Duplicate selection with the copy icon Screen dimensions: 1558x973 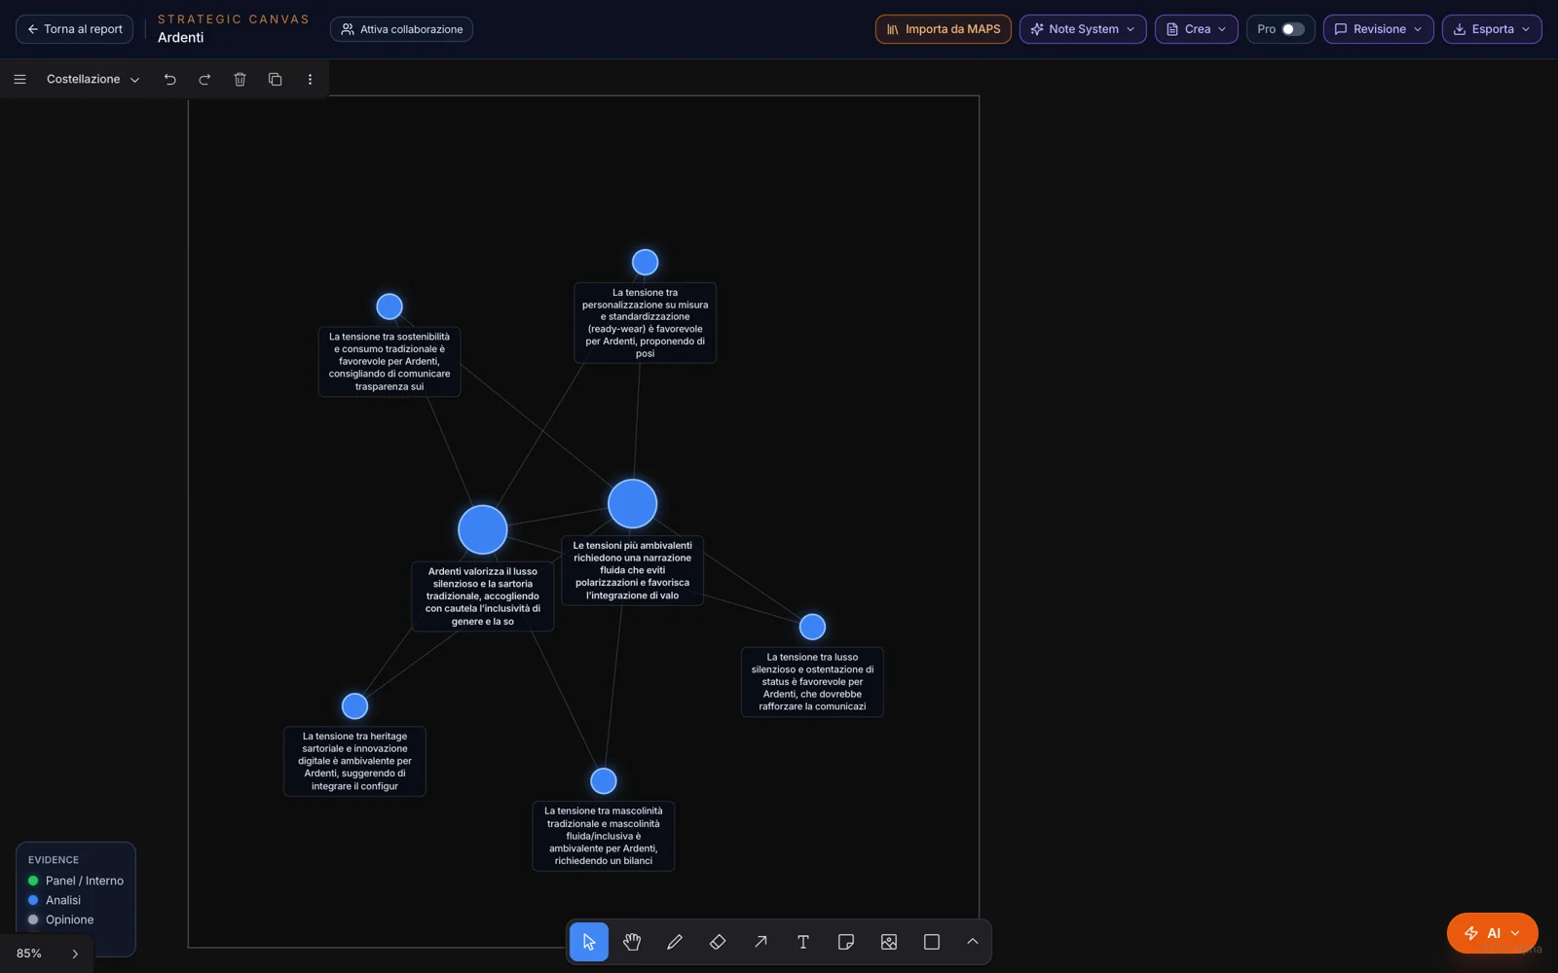coord(275,80)
